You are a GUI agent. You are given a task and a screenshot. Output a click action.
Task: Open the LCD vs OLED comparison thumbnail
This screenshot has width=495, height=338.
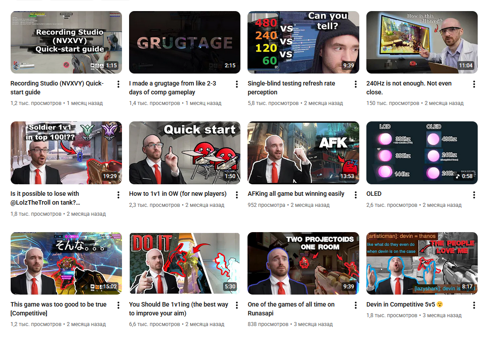pos(422,152)
